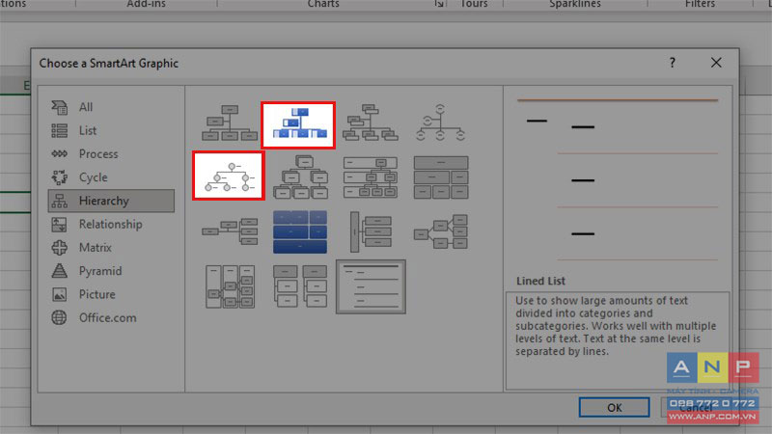The height and width of the screenshot is (434, 772).
Task: Select the Half Circle Organization Chart layout
Action: tap(440, 123)
